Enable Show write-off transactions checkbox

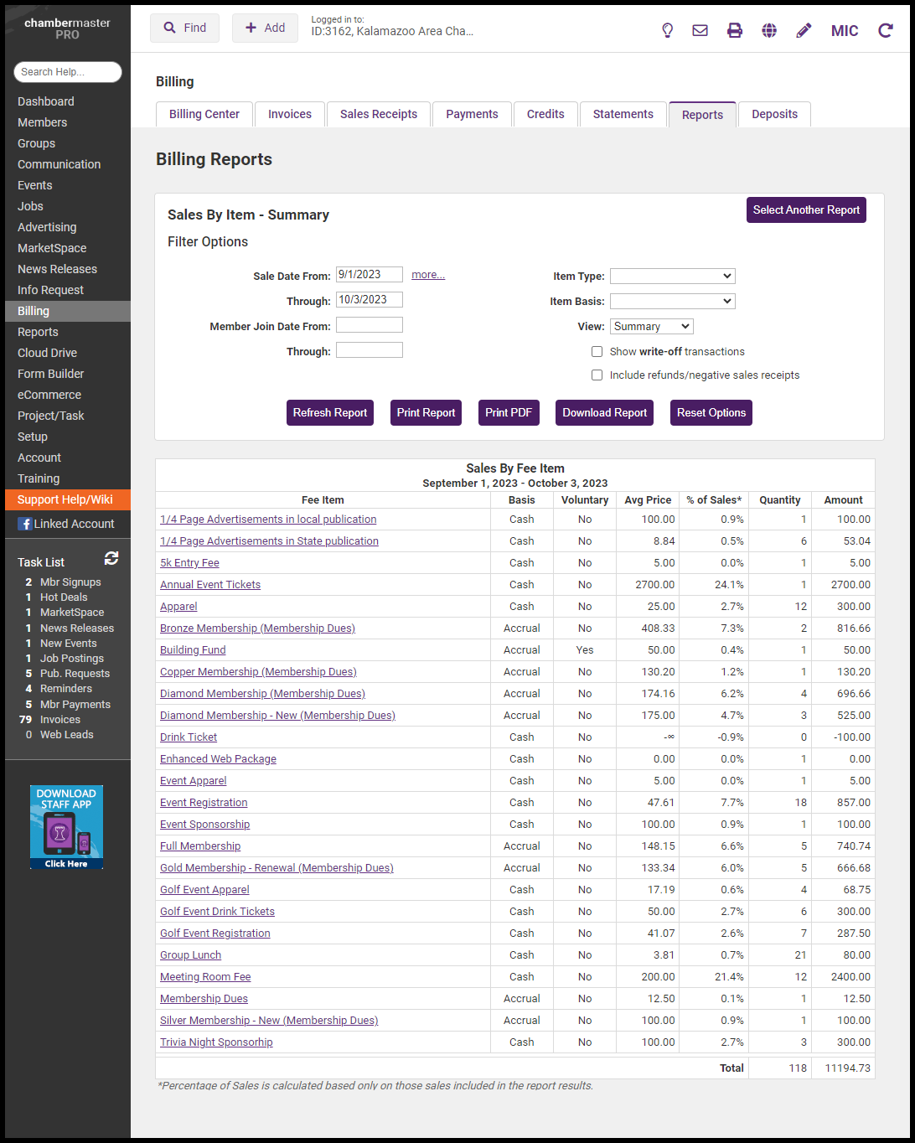597,352
